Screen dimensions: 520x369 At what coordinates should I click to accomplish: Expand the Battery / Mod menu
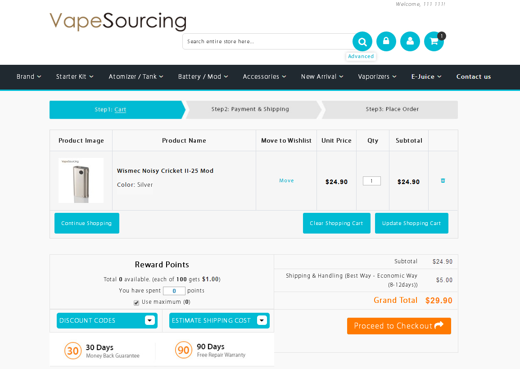click(203, 76)
